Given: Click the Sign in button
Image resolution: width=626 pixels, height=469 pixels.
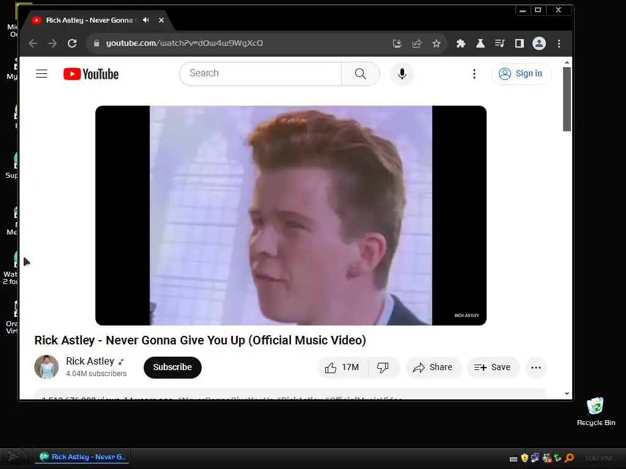Looking at the screenshot, I should tap(521, 74).
